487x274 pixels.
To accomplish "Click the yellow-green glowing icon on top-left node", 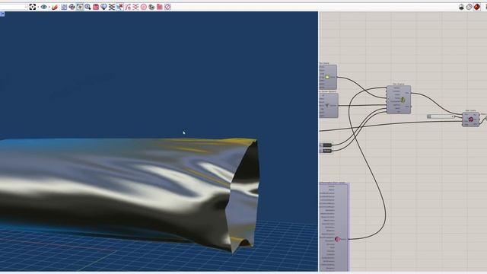I will pyautogui.click(x=327, y=77).
